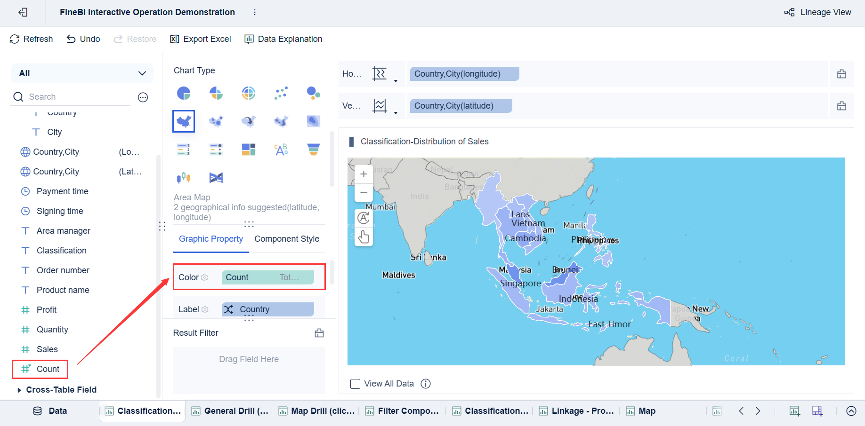Click the Undo button

[x=83, y=39]
